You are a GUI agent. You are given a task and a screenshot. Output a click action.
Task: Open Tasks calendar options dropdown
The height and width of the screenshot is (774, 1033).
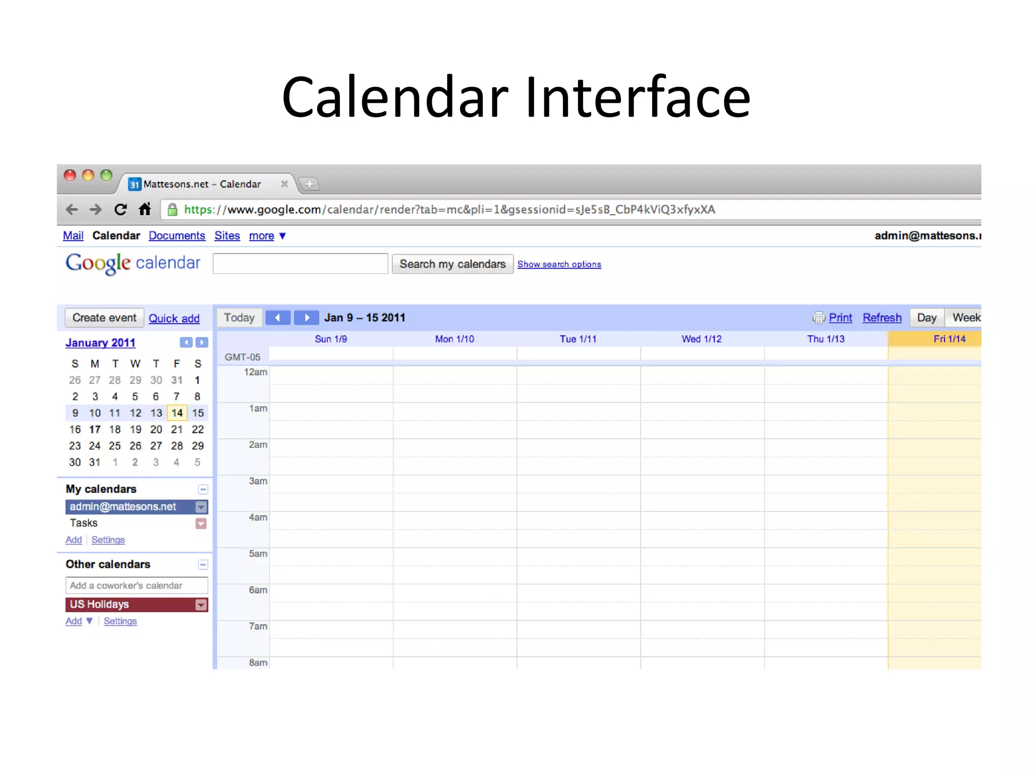201,524
